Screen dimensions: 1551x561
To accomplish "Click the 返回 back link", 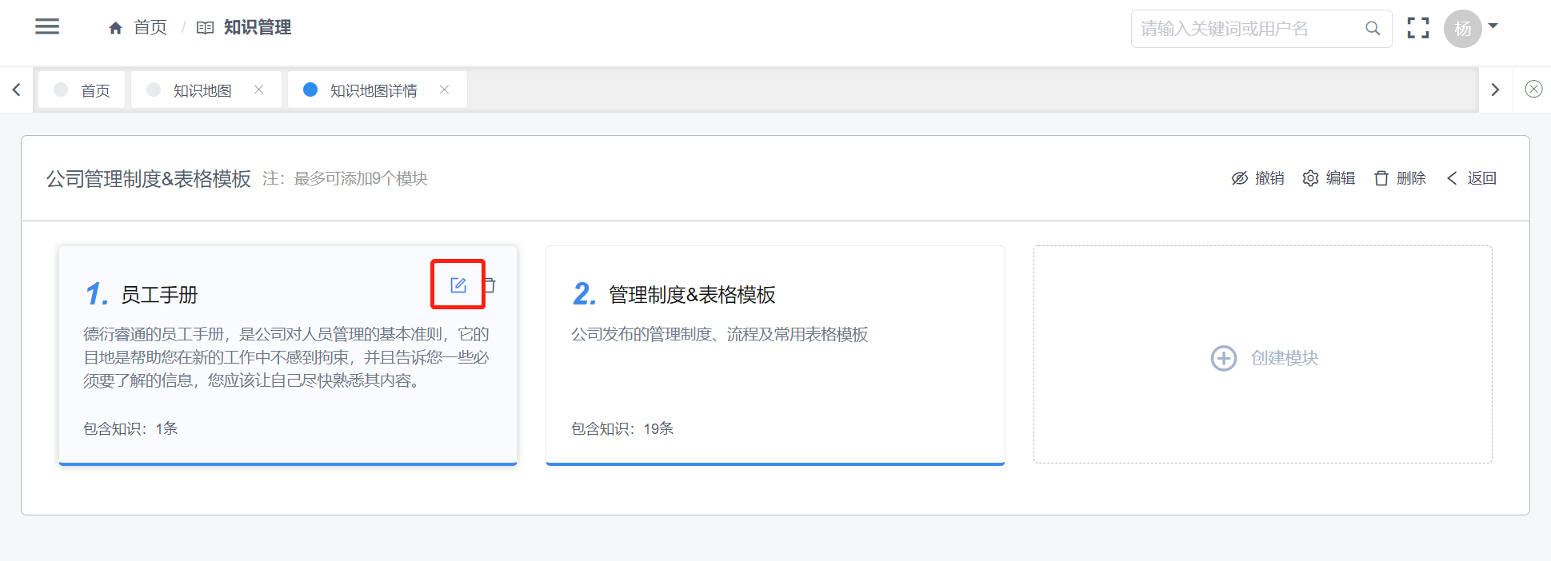I will [x=1472, y=178].
